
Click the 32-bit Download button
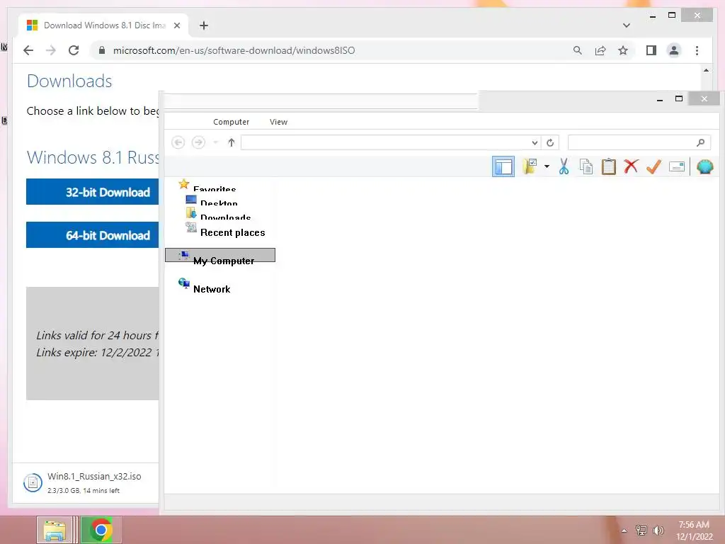click(x=93, y=191)
